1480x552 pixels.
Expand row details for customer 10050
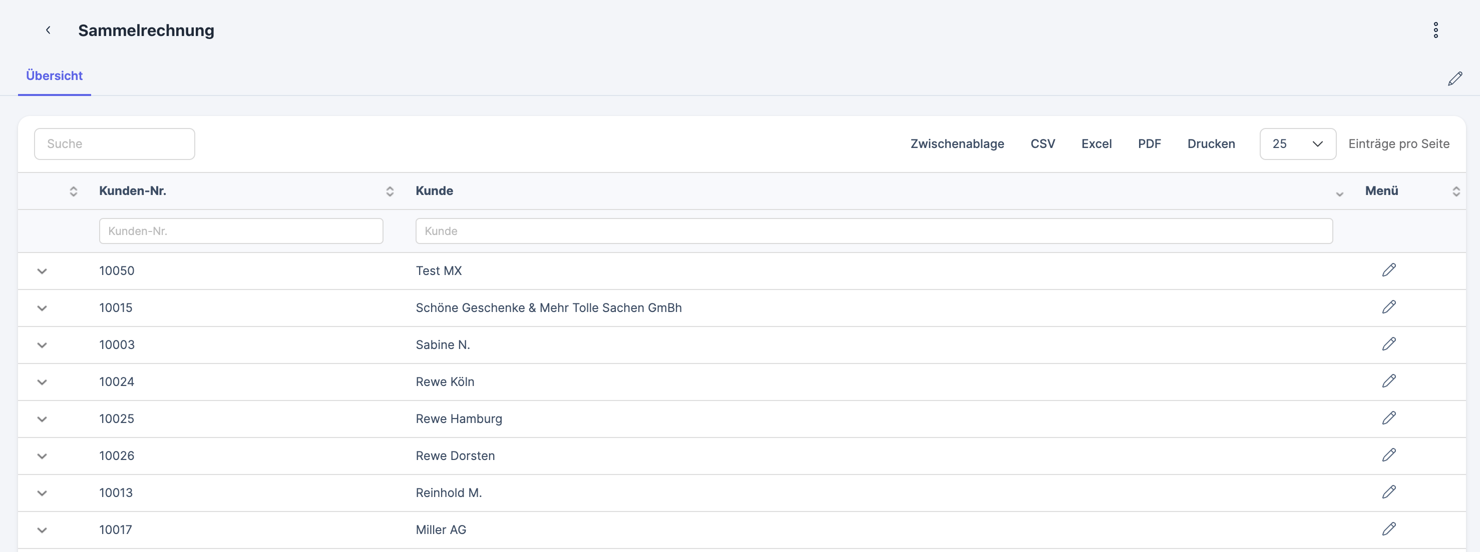[42, 271]
